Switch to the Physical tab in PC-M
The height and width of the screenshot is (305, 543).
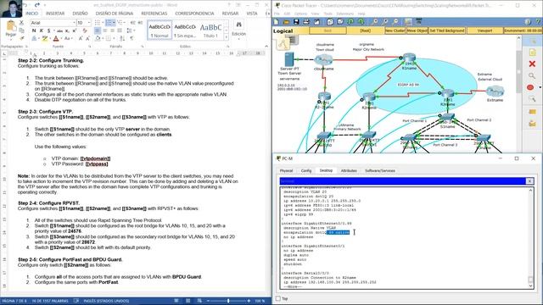pos(286,170)
